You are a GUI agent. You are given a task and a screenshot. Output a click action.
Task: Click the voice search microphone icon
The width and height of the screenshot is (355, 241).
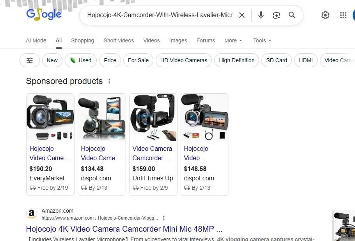(261, 15)
